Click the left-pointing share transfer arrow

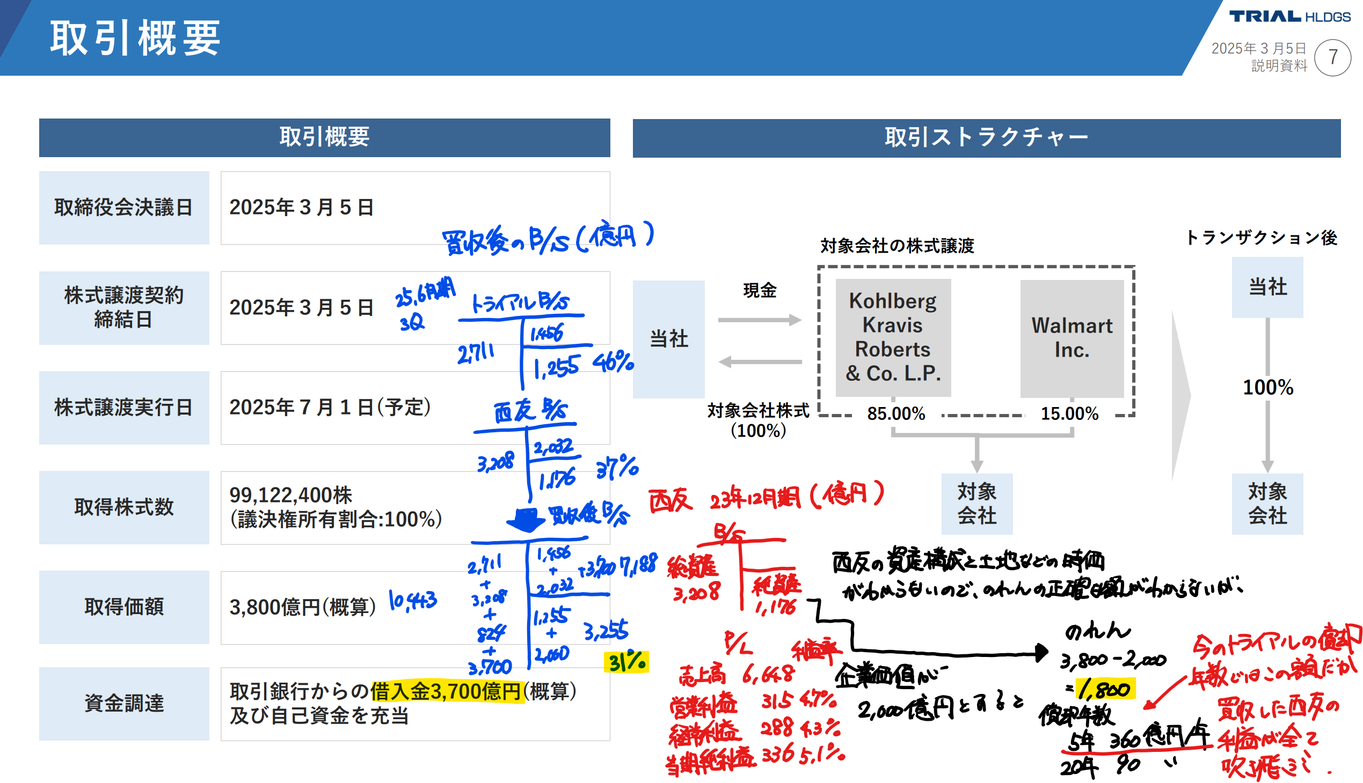760,362
